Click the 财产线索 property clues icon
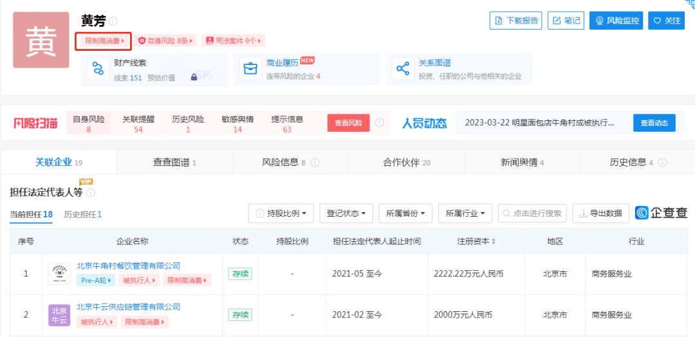Image resolution: width=695 pixels, height=337 pixels. pyautogui.click(x=98, y=69)
